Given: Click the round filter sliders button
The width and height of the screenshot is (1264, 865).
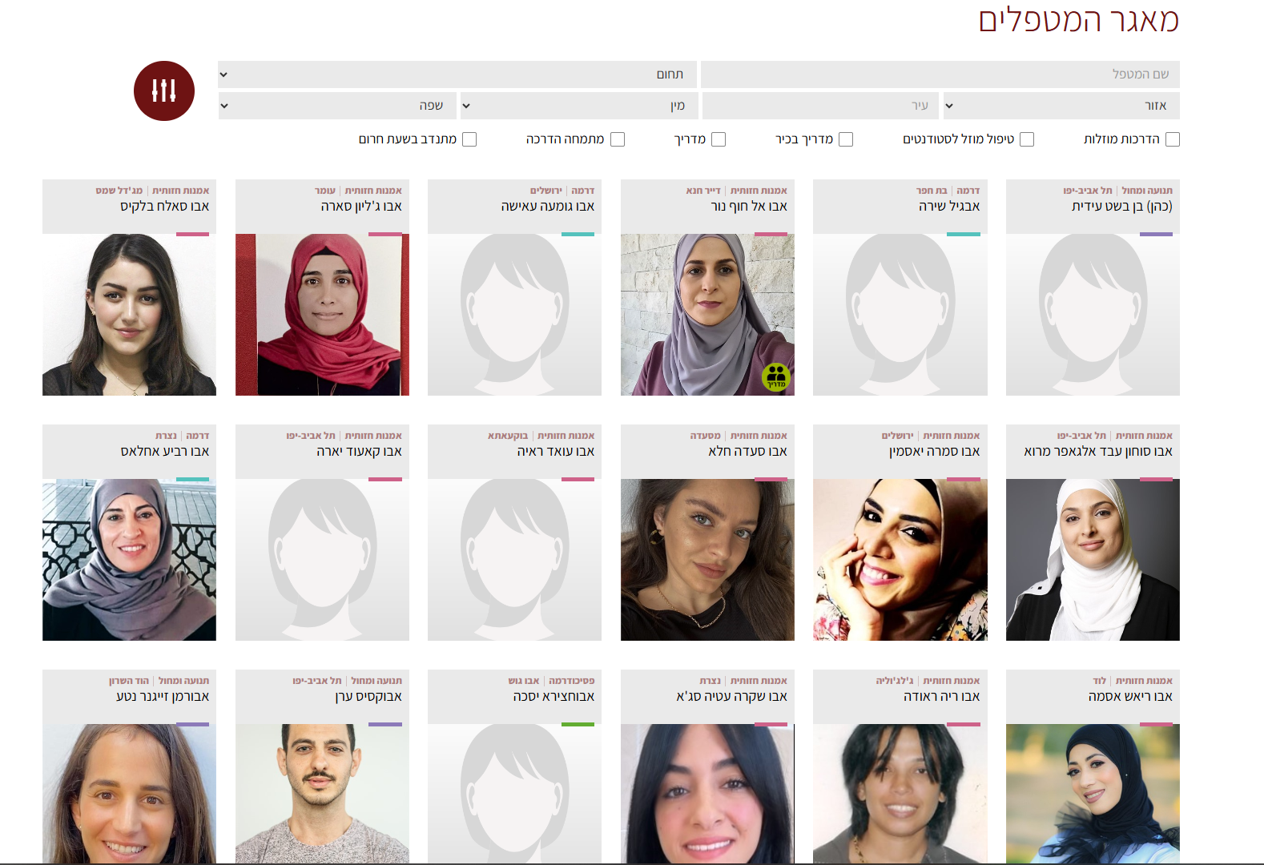Looking at the screenshot, I should coord(164,91).
